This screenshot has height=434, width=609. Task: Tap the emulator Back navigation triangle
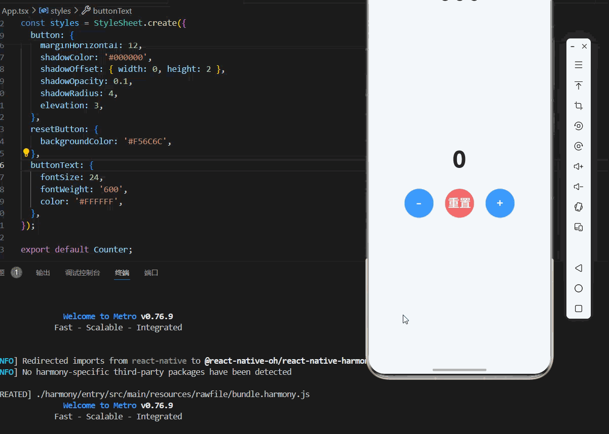pyautogui.click(x=579, y=268)
